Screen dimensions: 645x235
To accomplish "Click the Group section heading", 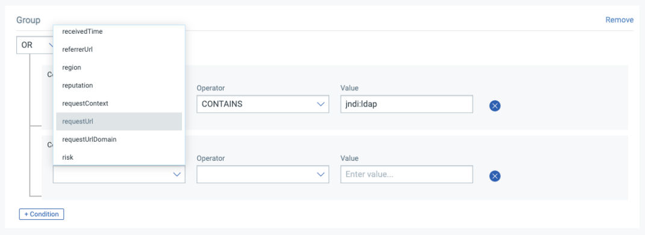I will coord(28,20).
